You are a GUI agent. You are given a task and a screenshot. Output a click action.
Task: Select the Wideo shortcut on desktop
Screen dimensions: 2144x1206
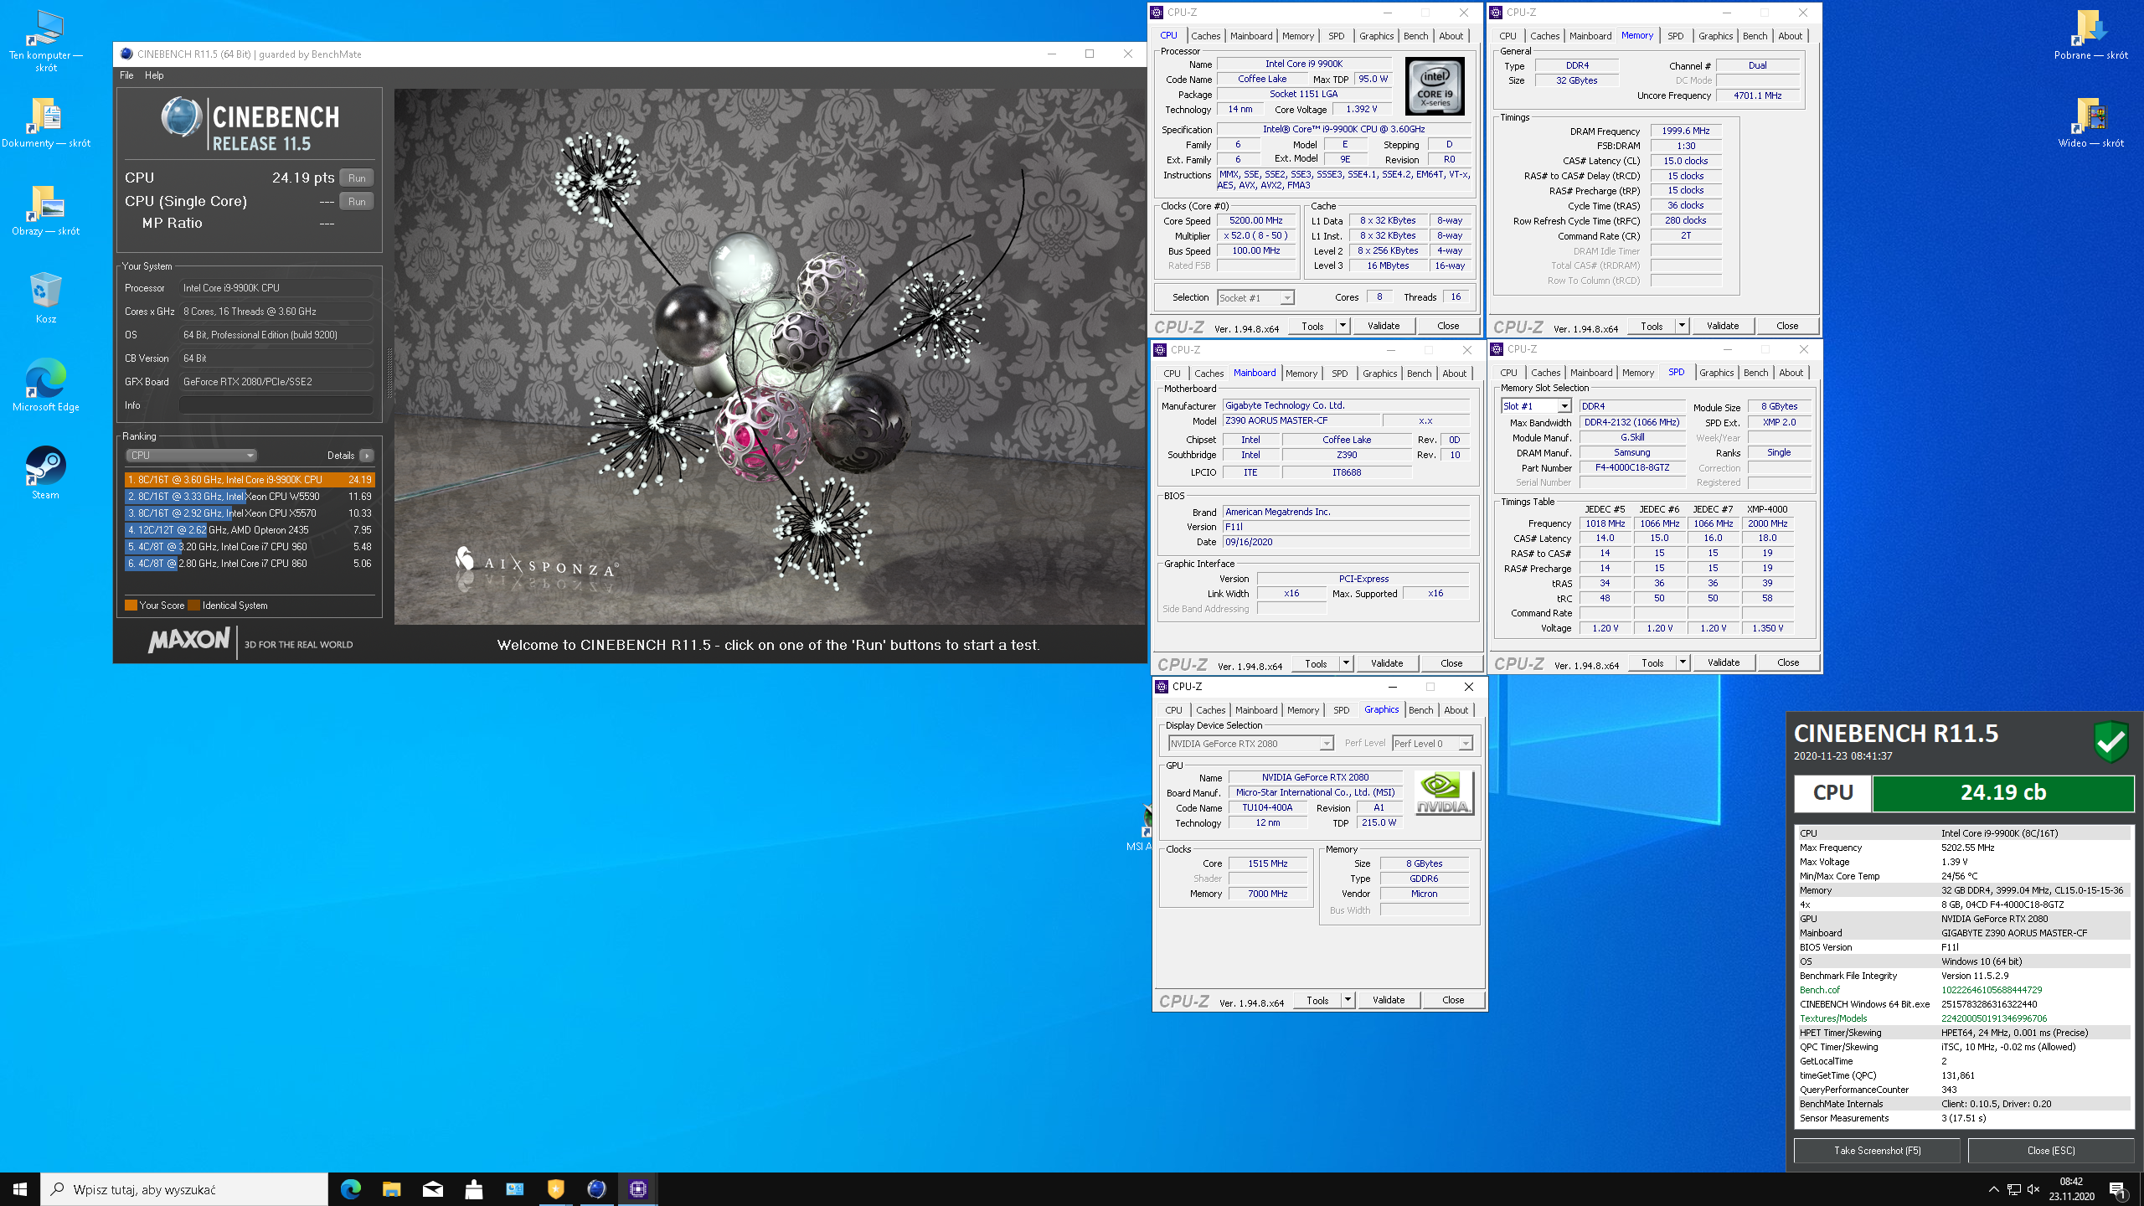pyautogui.click(x=2090, y=121)
